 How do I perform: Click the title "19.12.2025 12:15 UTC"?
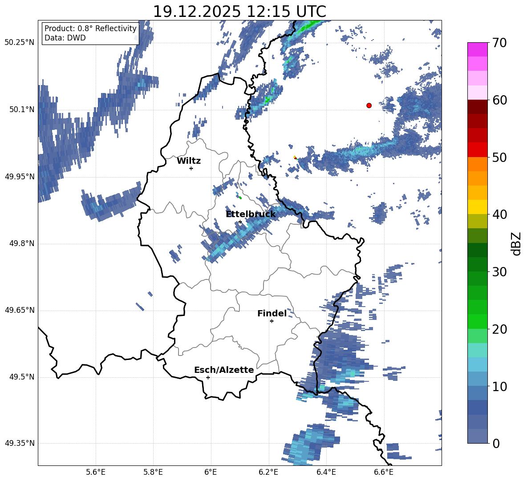239,12
